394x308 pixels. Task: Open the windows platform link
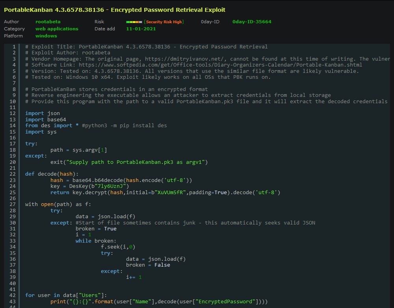(46, 36)
